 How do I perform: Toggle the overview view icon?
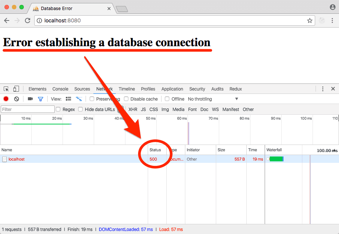(x=79, y=99)
